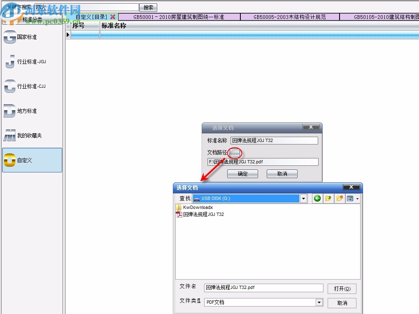
Task: Click the 文件名 input field
Action: [263, 288]
